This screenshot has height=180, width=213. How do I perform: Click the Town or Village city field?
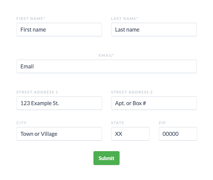pos(59,134)
